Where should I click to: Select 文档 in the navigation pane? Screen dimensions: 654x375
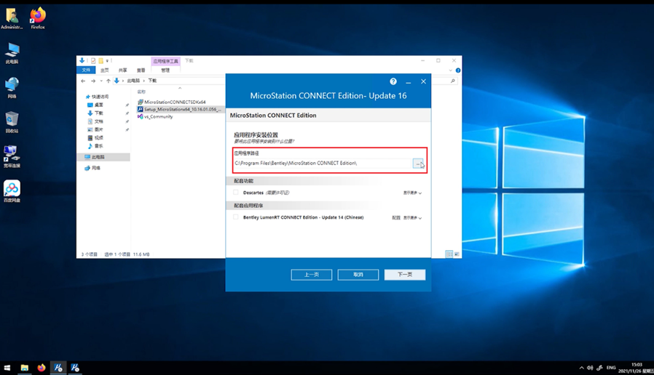pyautogui.click(x=95, y=121)
